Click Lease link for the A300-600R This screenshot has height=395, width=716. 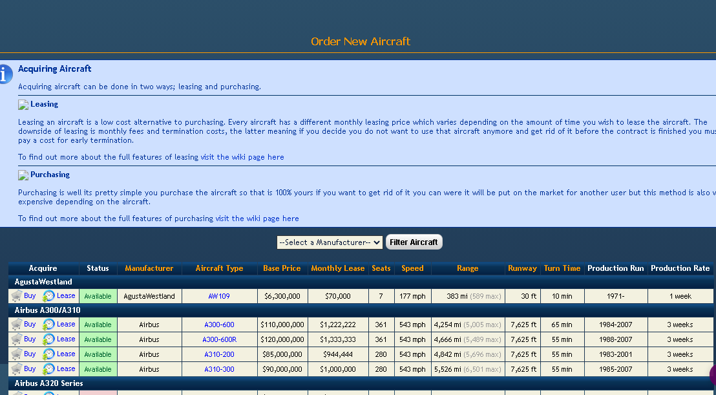(66, 339)
